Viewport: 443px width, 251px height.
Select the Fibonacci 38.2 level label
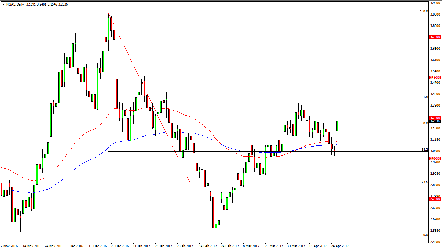[x=424, y=150]
